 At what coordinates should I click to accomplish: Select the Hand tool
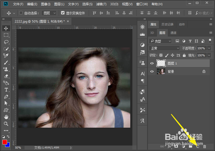(x=6, y=117)
